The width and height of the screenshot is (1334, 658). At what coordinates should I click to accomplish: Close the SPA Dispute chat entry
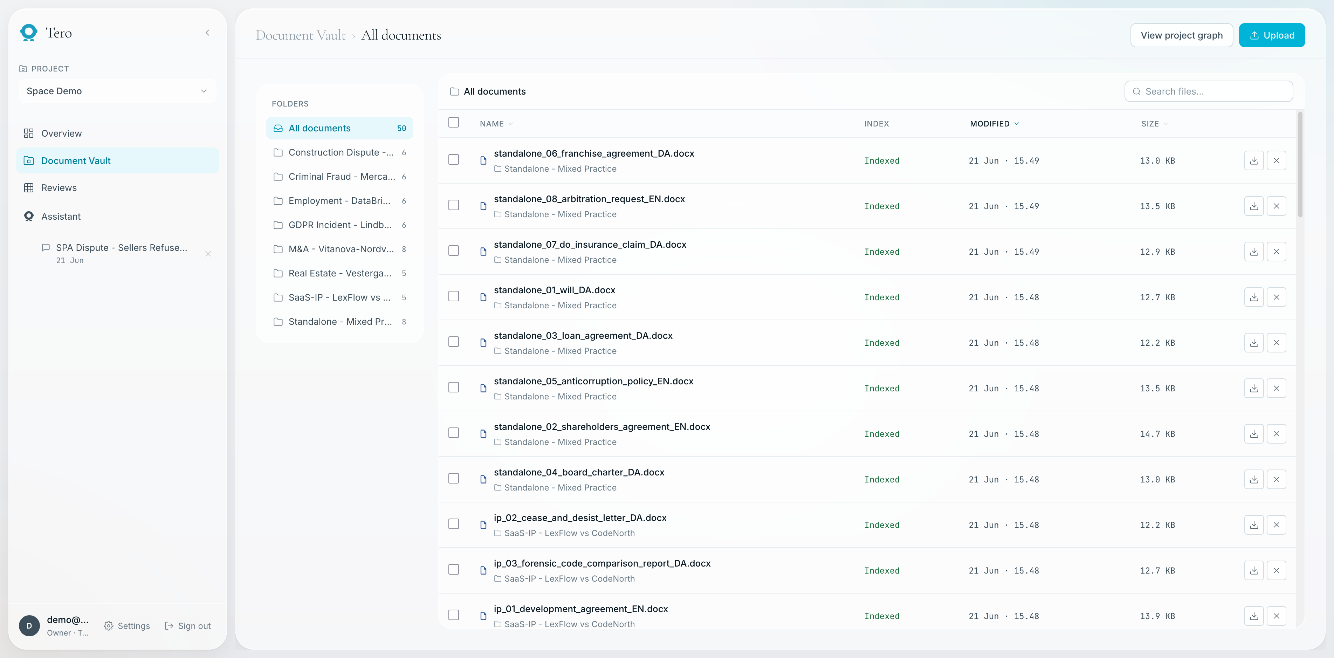pyautogui.click(x=208, y=254)
